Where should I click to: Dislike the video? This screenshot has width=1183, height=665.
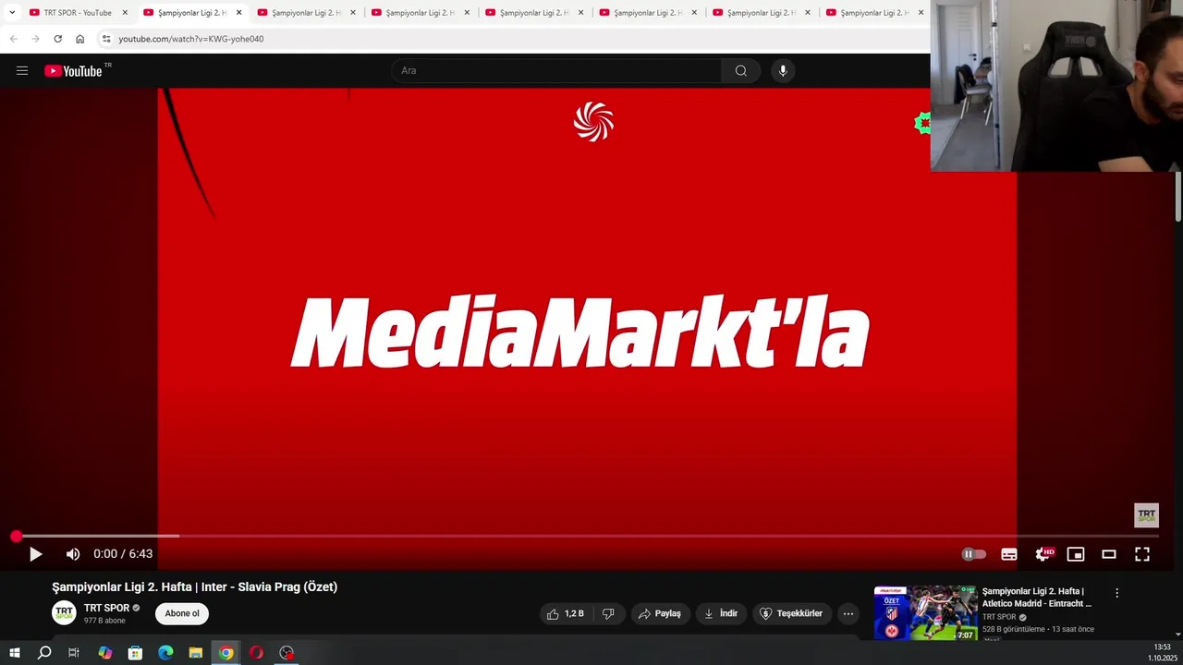click(x=608, y=613)
